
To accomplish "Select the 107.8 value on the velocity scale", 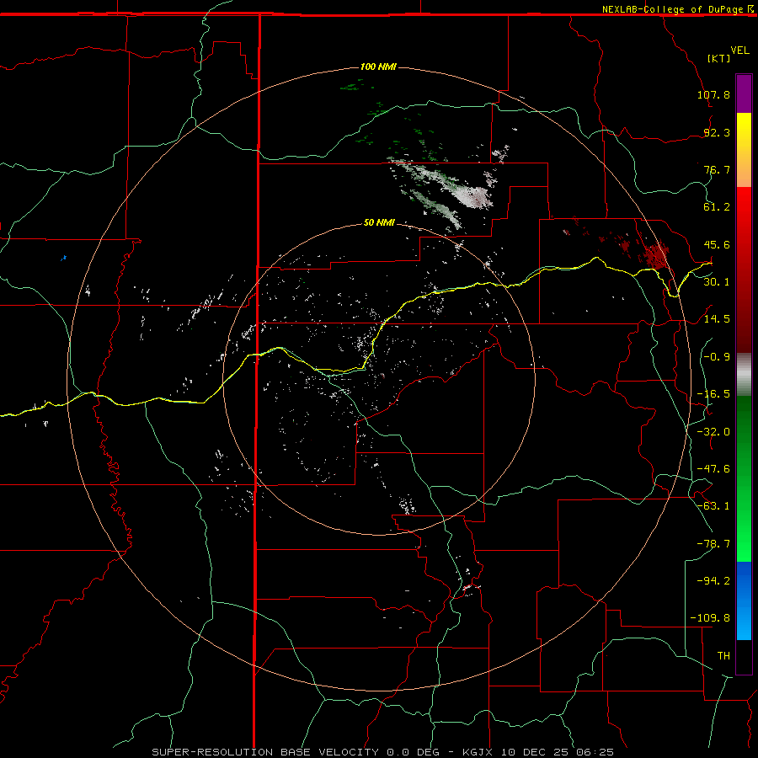I will (713, 94).
